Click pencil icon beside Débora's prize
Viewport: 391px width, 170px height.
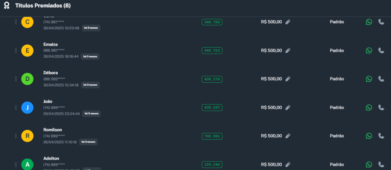288,79
